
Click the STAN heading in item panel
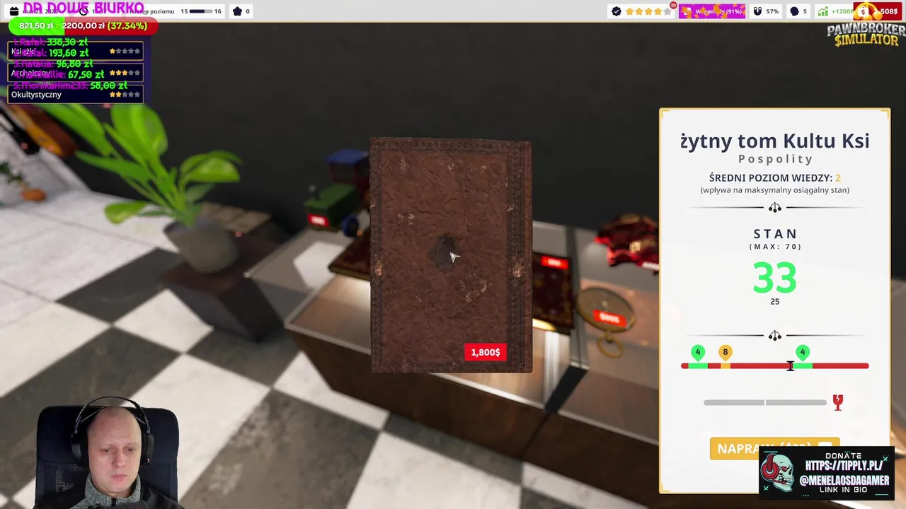point(775,233)
